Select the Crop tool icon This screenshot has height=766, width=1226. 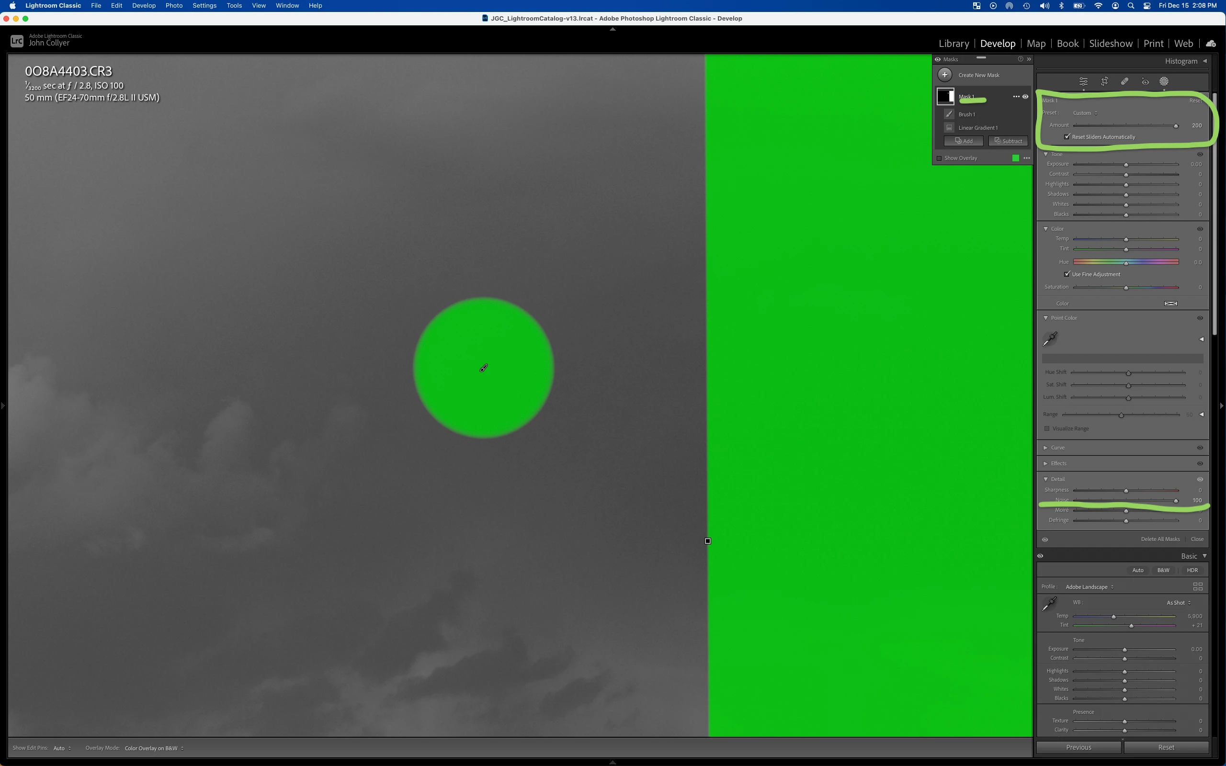click(x=1104, y=81)
